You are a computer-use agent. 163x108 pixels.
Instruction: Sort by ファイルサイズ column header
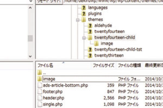104,66
